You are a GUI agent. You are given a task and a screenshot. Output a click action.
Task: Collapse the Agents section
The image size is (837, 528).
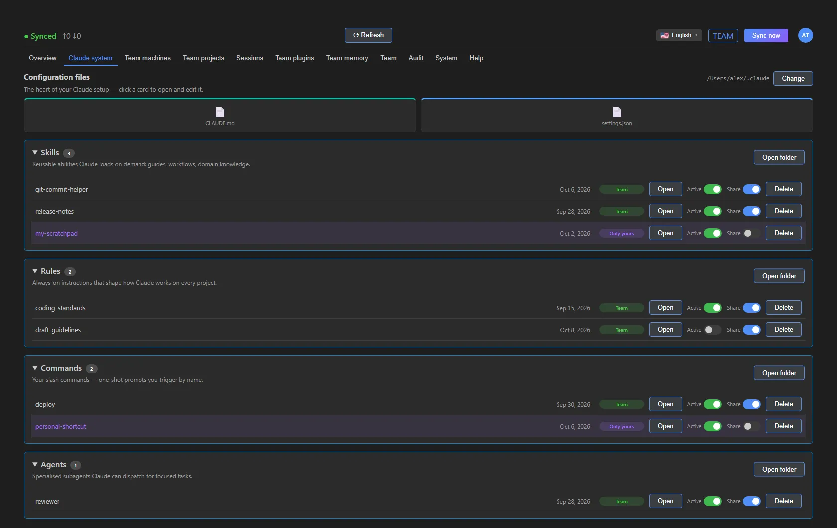[x=35, y=465]
